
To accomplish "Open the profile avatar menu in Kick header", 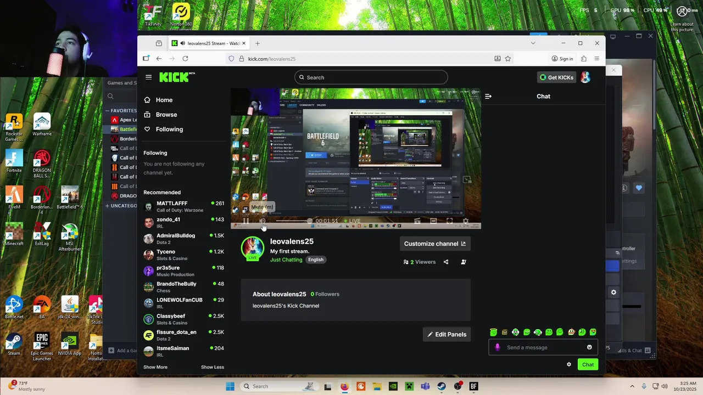I will tap(585, 77).
